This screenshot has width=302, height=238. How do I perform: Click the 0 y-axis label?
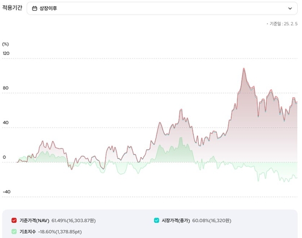tap(4, 157)
